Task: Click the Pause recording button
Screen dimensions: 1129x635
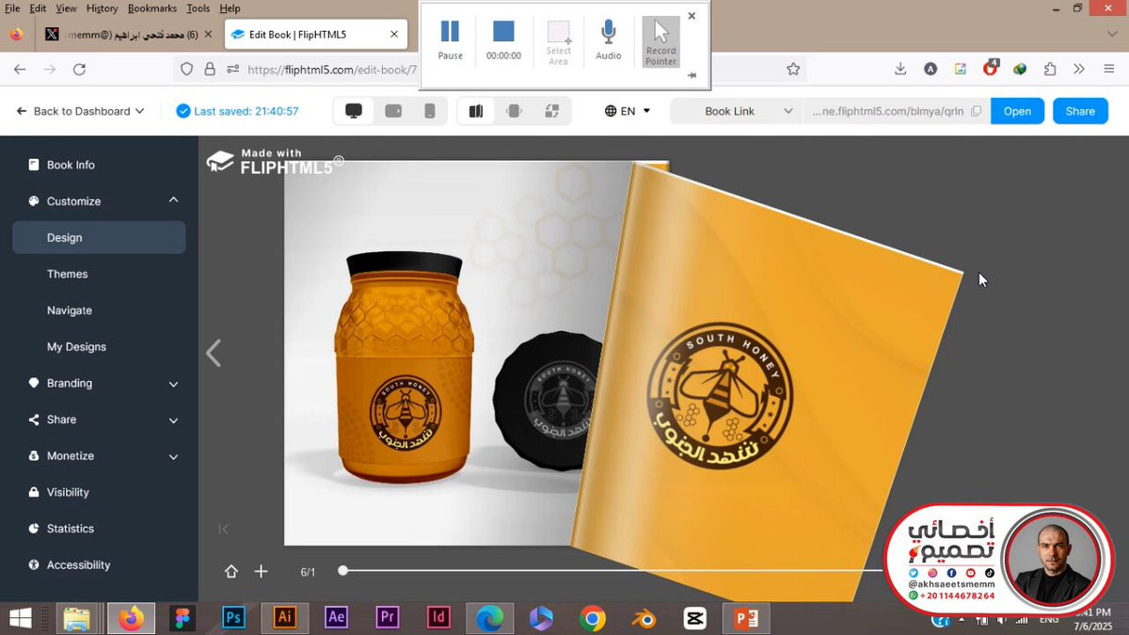Action: tap(450, 40)
